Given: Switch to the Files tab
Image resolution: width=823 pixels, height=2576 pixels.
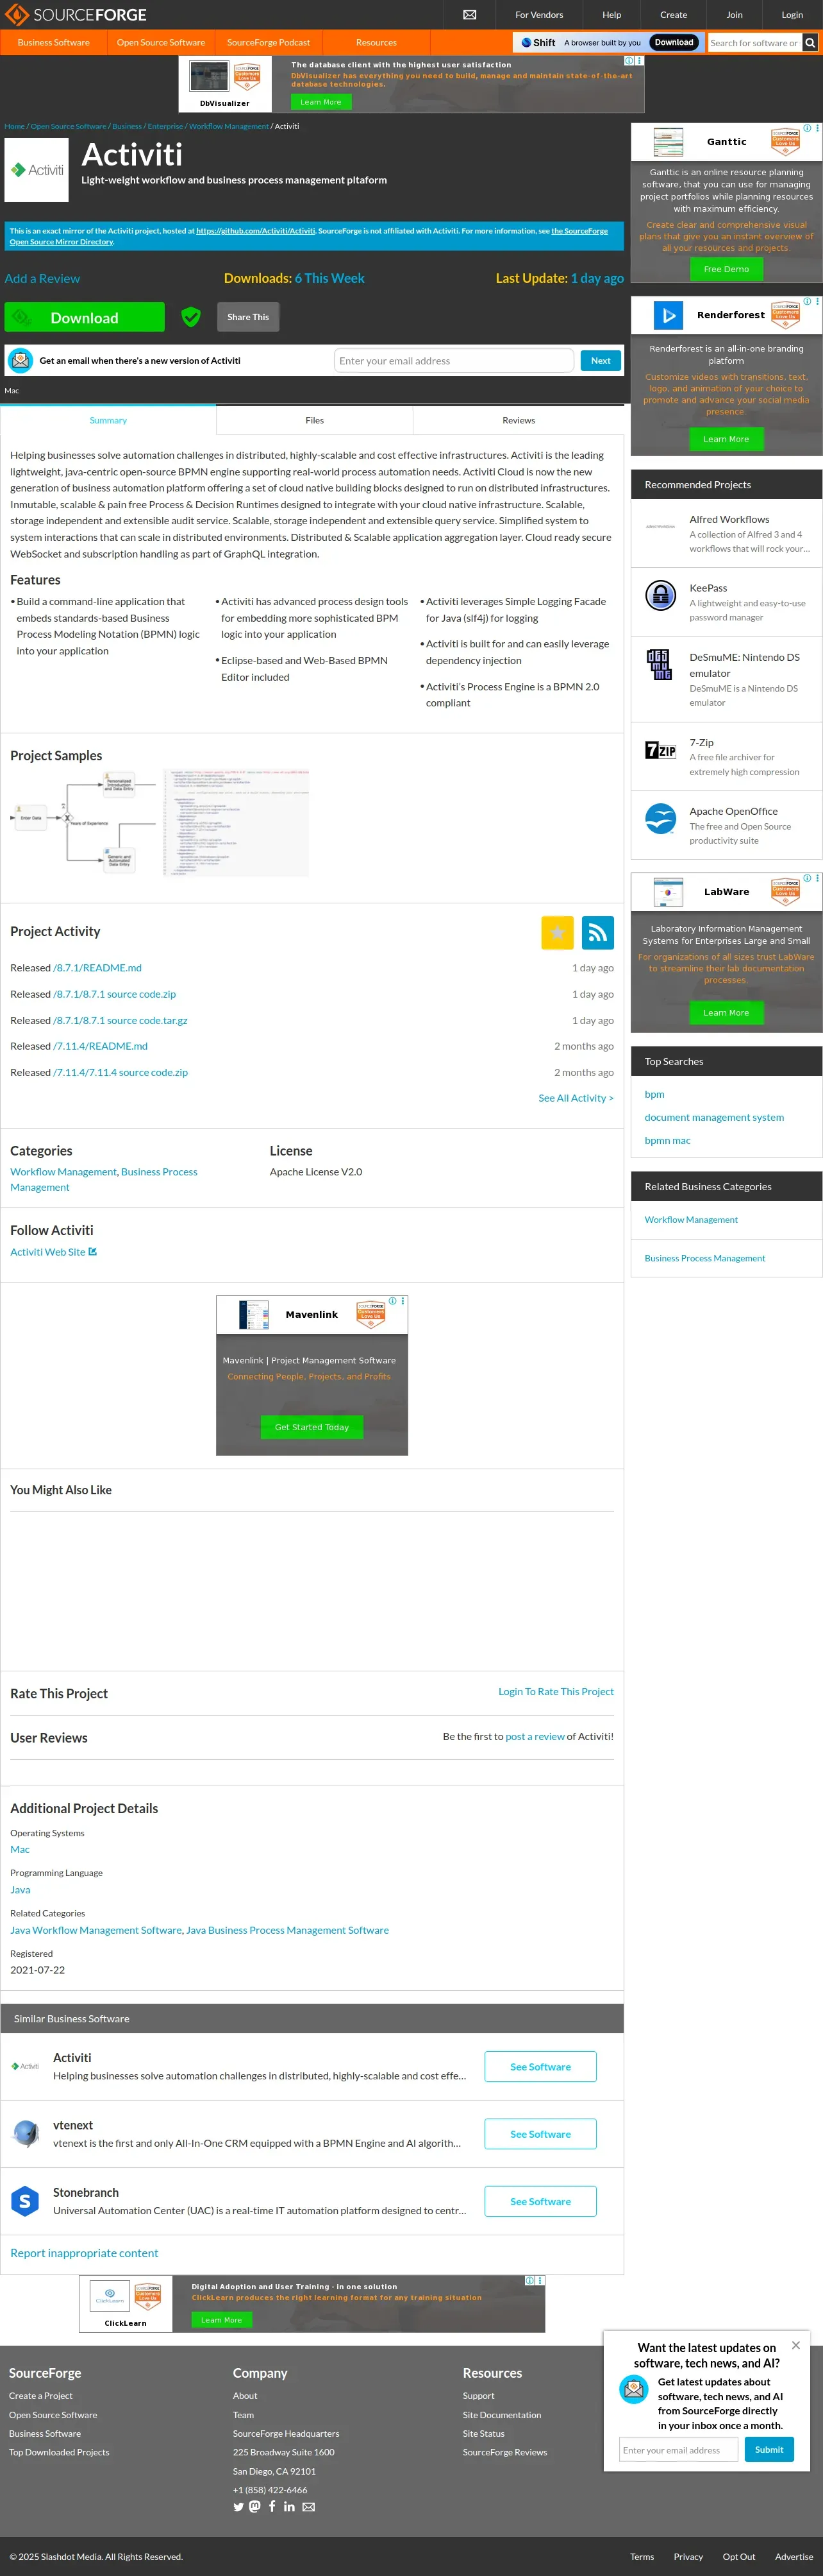Looking at the screenshot, I should point(315,420).
